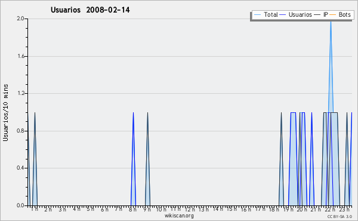The width and height of the screenshot is (358, 221).
Task: Click the '18 h' x-axis label
Action: pos(274,209)
